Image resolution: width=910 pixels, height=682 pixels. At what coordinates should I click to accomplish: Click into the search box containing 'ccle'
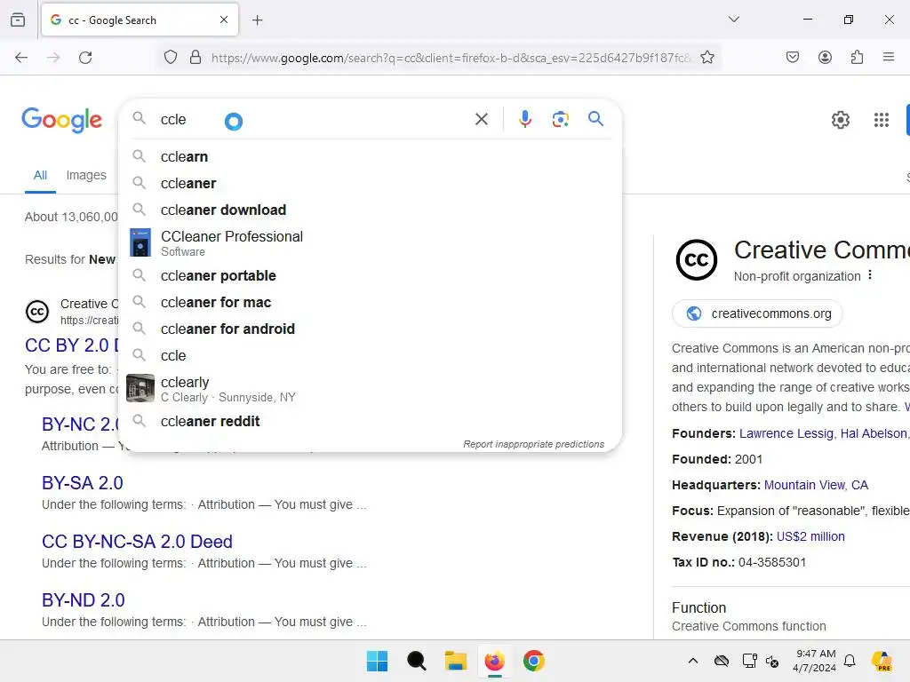click(x=314, y=120)
